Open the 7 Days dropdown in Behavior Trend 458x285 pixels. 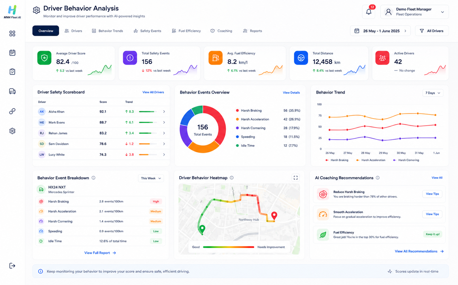coord(433,93)
